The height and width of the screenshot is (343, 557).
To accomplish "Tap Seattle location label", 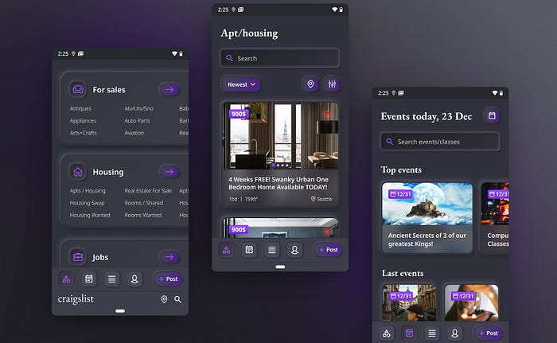I will (321, 199).
